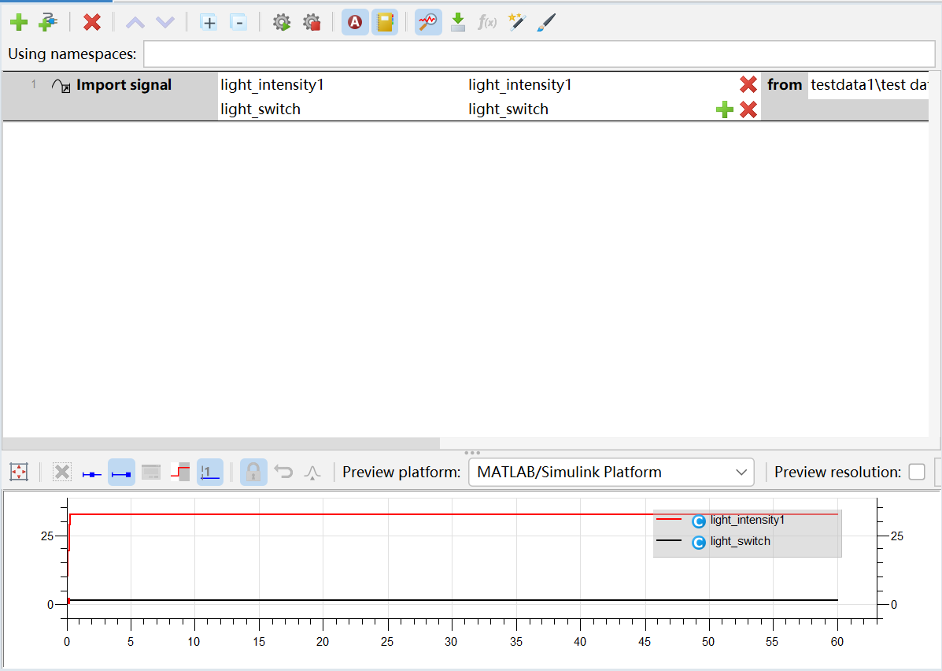Screen dimensions: 942x671
Task: Click the collapse all steps minus icon
Action: [238, 23]
